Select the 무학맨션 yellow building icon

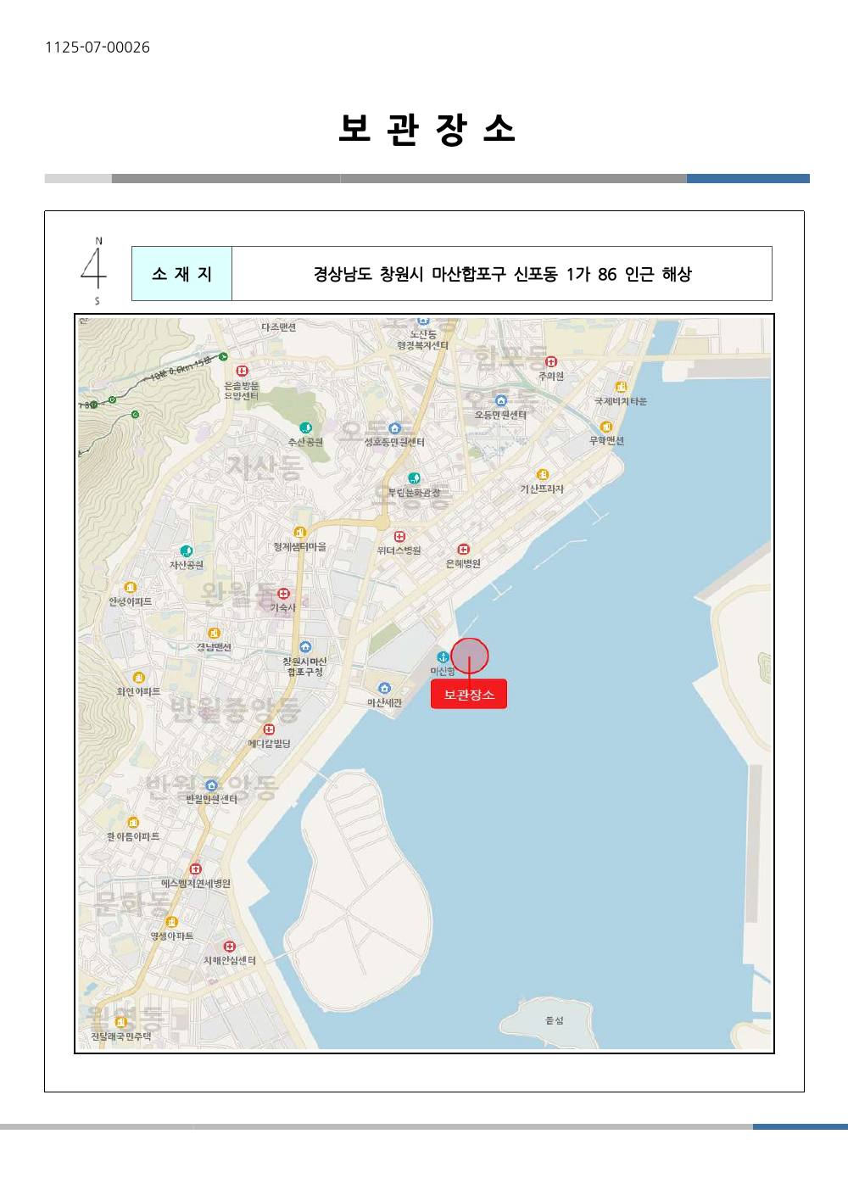605,427
